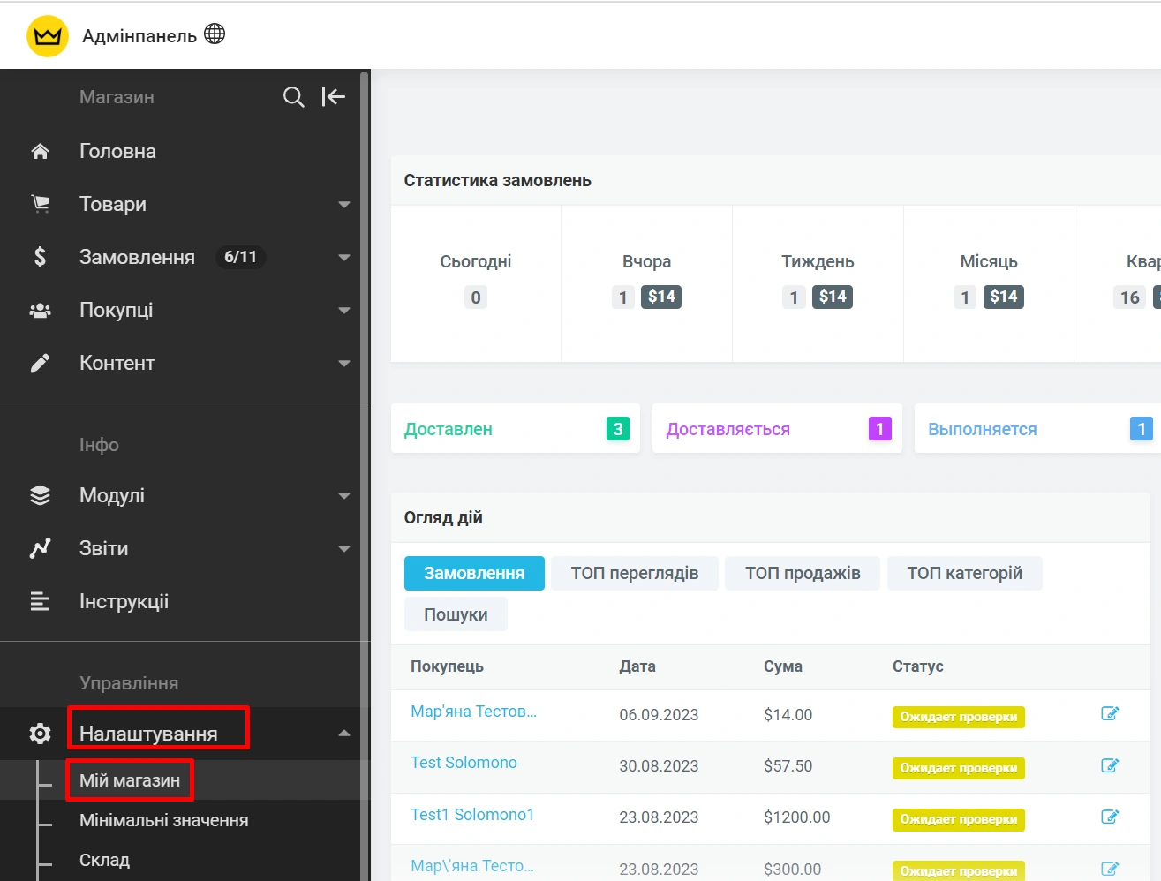Switch to the ТОП переглядів tab

coord(634,573)
